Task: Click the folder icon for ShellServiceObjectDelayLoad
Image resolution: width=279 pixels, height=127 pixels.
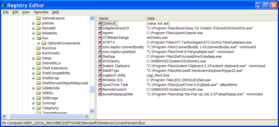Action: (39, 83)
